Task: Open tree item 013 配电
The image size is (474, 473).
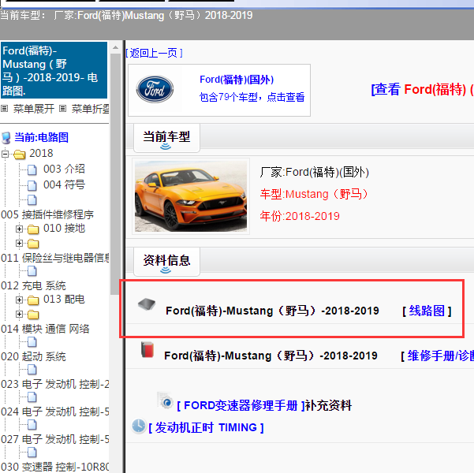Action: point(64,300)
